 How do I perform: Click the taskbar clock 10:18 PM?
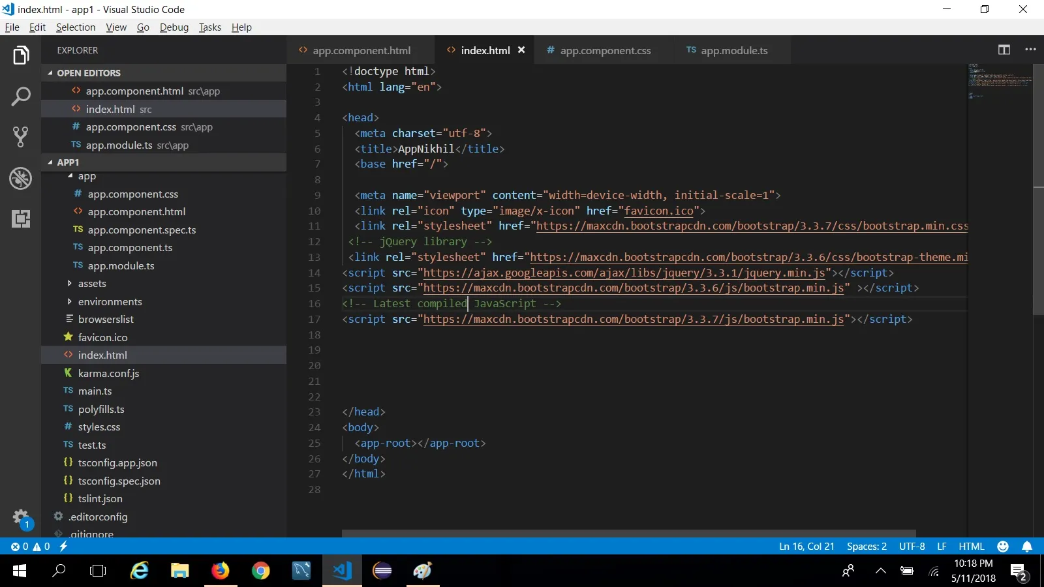click(973, 564)
